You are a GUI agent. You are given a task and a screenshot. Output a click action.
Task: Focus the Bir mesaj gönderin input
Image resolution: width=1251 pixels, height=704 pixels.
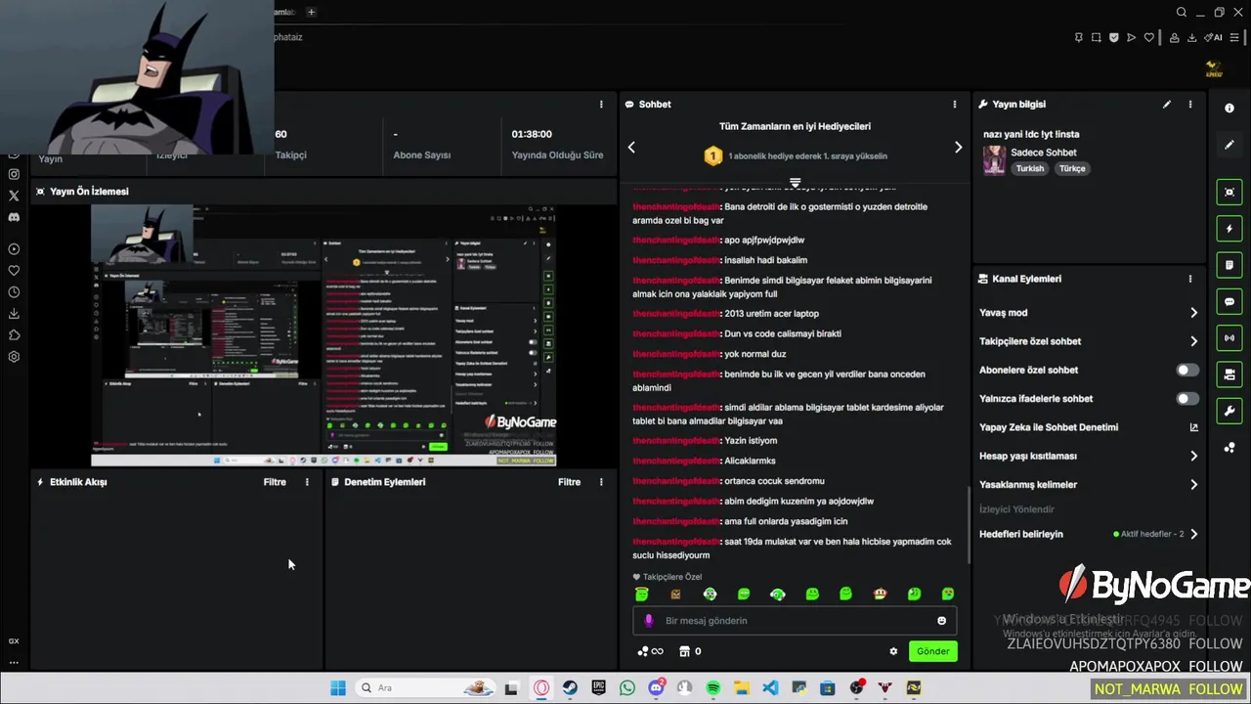pos(795,621)
